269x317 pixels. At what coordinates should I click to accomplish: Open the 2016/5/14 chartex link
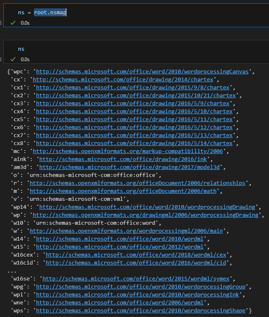134,143
